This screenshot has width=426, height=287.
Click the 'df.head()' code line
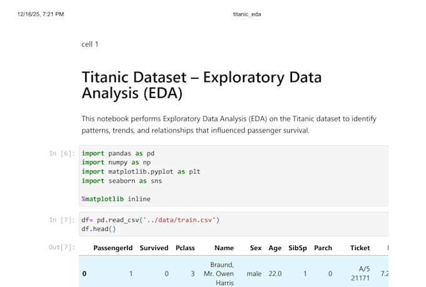tap(98, 229)
